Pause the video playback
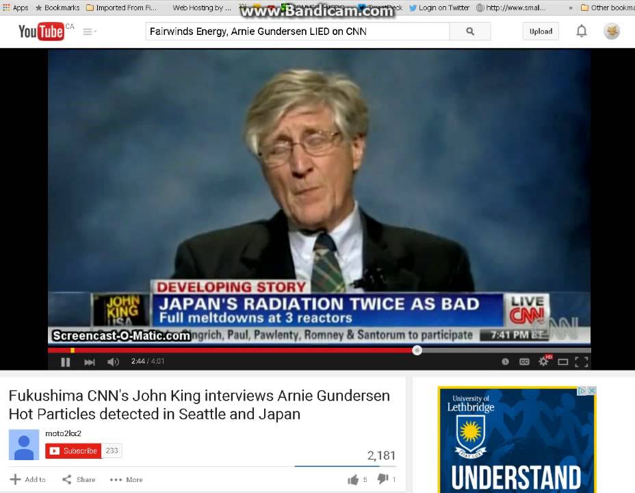The image size is (635, 493). [x=65, y=362]
